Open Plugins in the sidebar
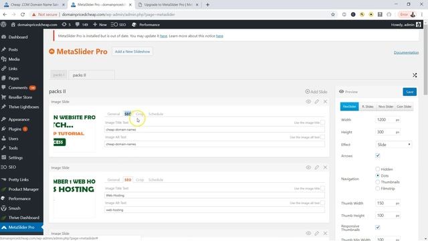428x241 pixels. (15, 129)
